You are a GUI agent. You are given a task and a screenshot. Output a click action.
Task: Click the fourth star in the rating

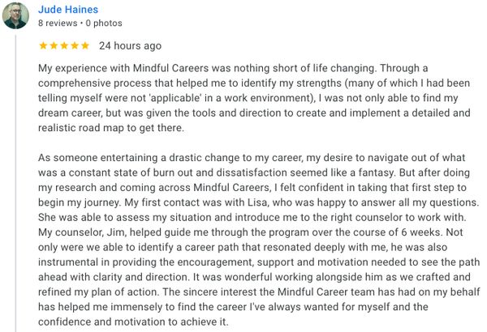click(x=75, y=45)
